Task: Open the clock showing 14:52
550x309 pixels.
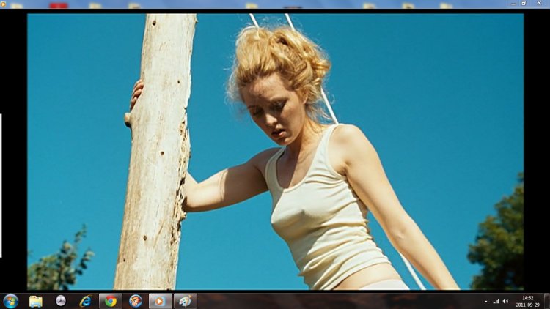Action: pos(528,301)
